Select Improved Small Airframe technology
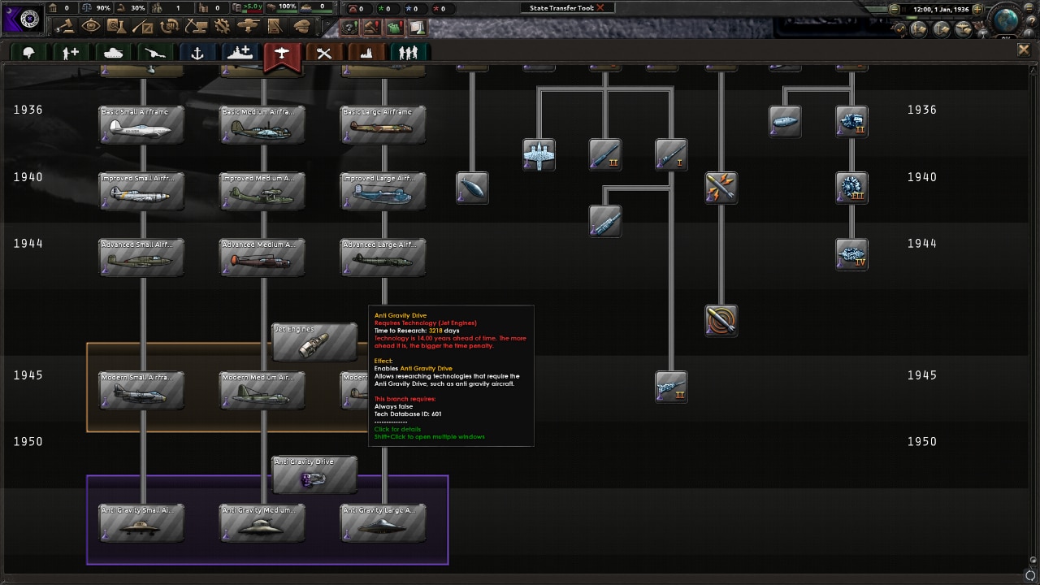The image size is (1040, 585). point(141,192)
